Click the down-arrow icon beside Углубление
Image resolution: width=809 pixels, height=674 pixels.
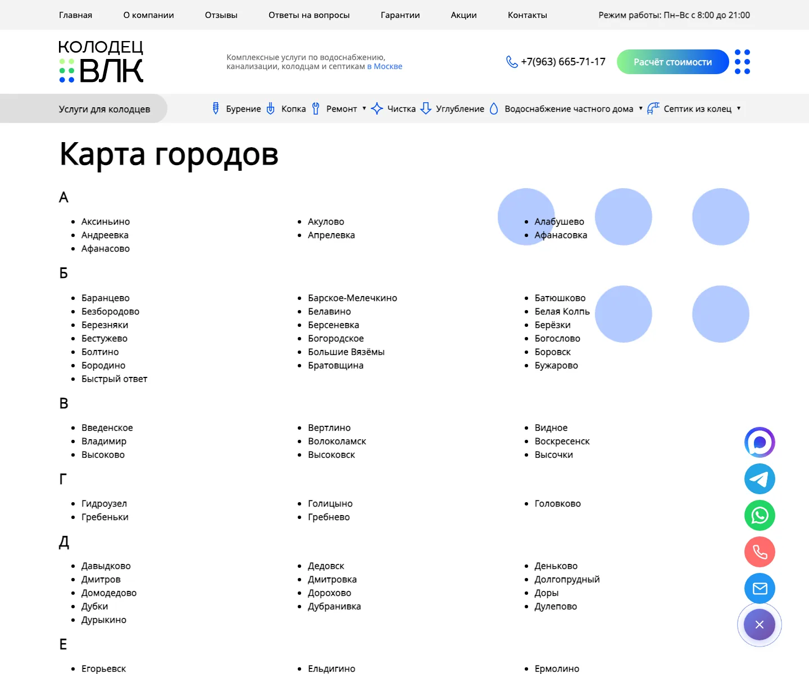[x=426, y=108]
